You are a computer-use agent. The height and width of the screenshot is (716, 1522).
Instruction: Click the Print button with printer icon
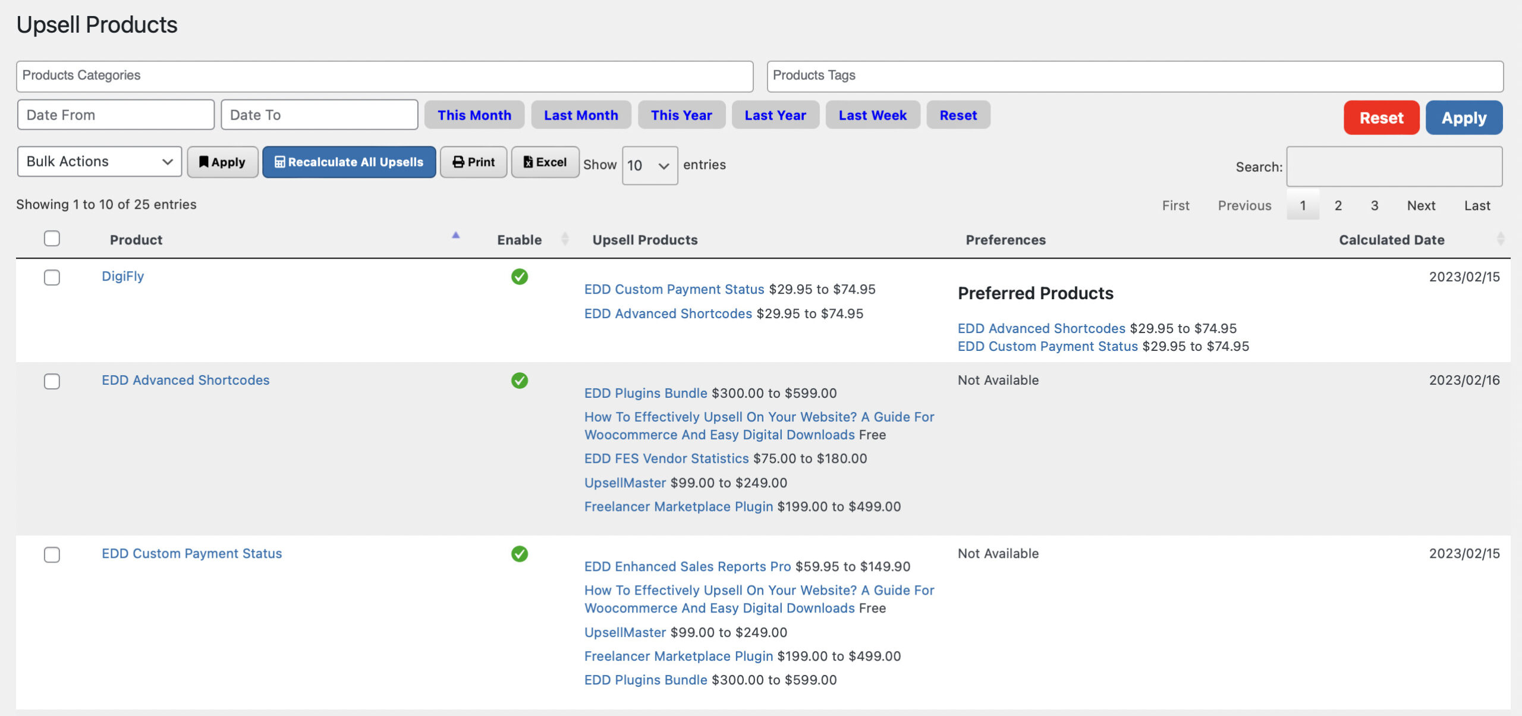click(473, 162)
